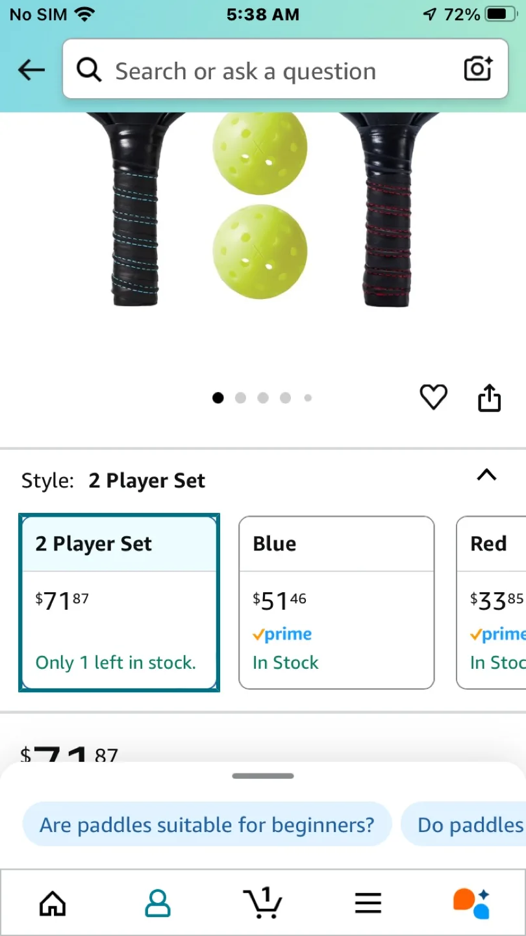Share this pickleball product
The height and width of the screenshot is (936, 526).
[x=489, y=398]
